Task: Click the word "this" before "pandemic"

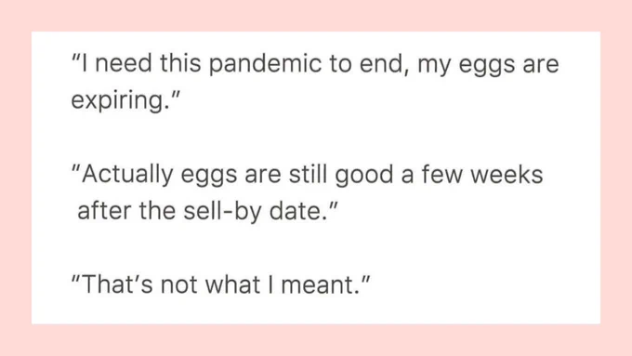Action: pyautogui.click(x=180, y=64)
